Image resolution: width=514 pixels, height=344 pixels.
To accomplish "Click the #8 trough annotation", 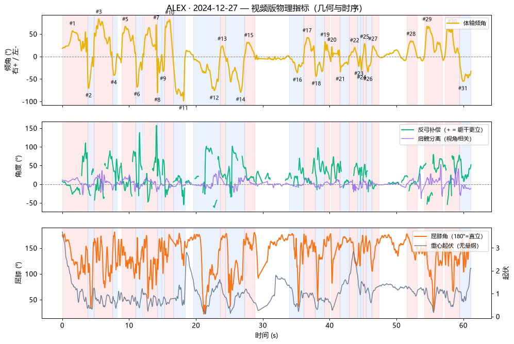I will pyautogui.click(x=157, y=100).
